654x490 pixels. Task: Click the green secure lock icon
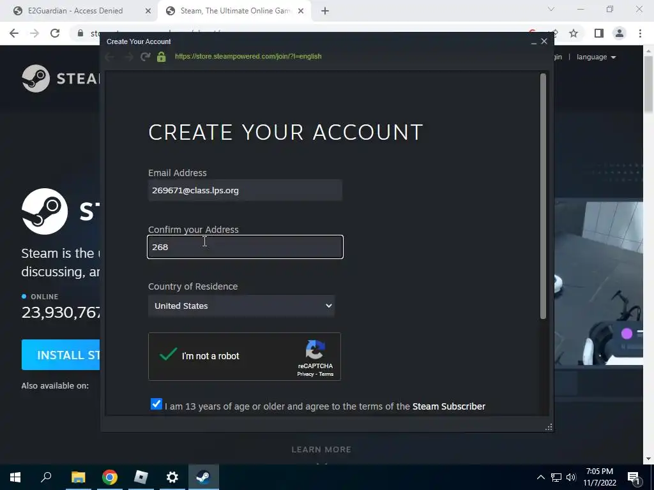click(x=162, y=57)
